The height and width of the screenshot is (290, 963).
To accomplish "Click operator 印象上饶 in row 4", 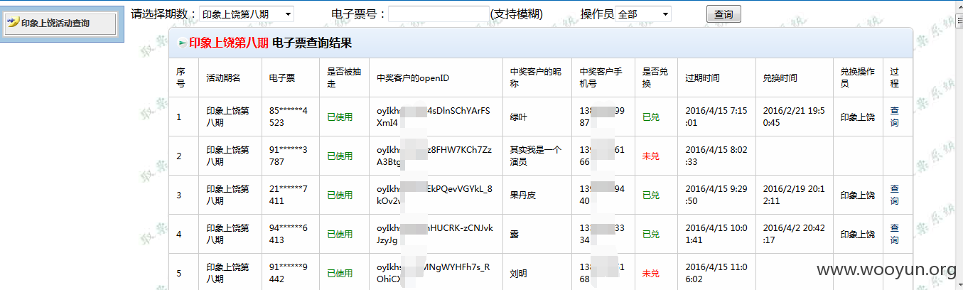I will [x=858, y=234].
